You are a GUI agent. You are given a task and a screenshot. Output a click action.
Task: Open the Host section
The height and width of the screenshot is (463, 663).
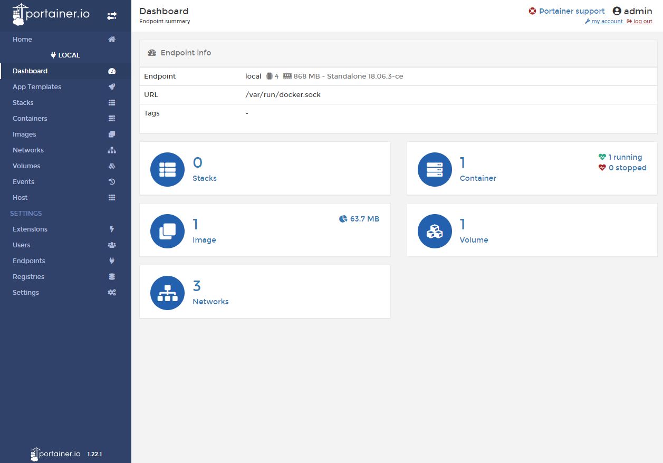tap(20, 198)
